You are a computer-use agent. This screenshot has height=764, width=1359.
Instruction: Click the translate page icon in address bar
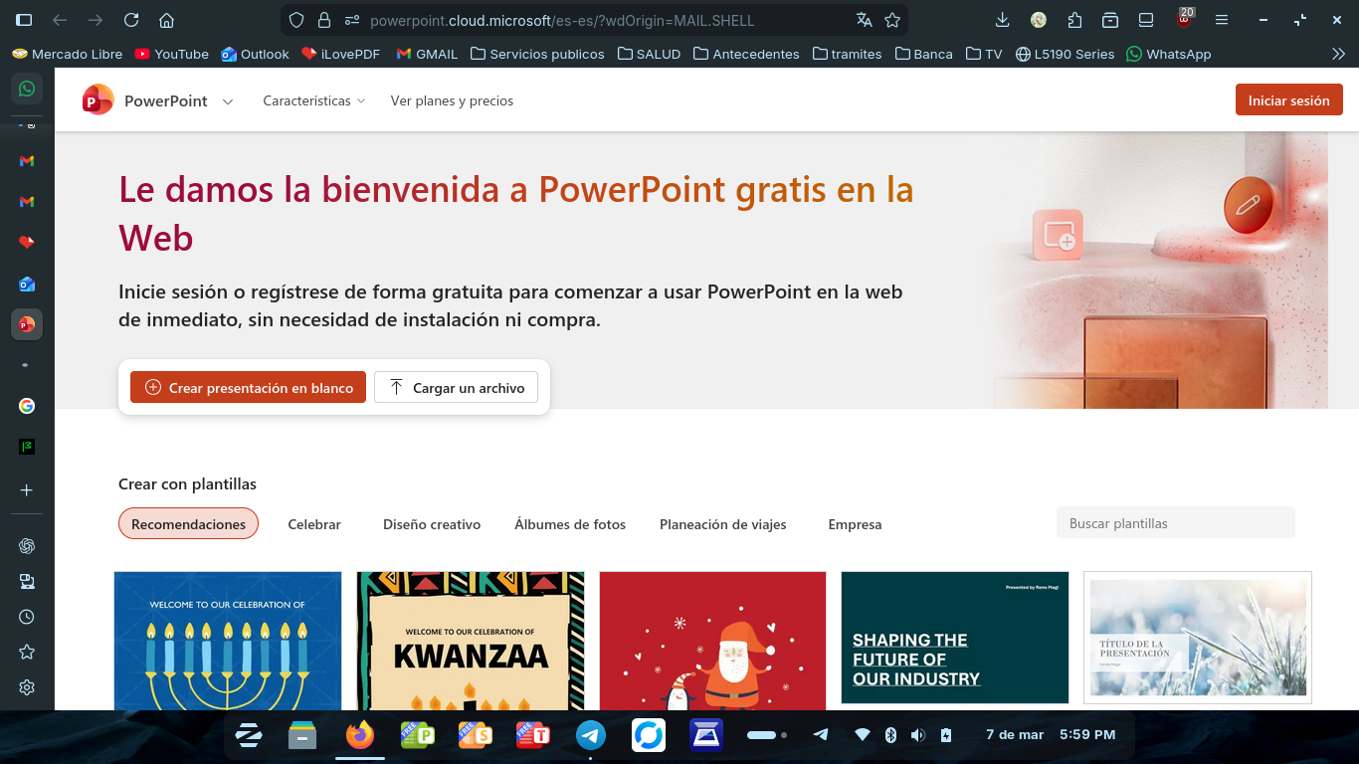[x=864, y=20]
